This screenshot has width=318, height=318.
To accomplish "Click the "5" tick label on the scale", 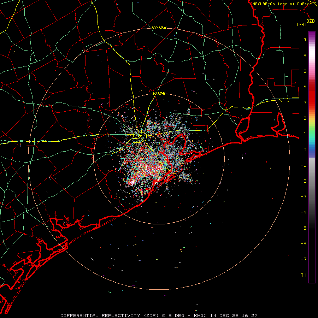I will [x=305, y=71].
